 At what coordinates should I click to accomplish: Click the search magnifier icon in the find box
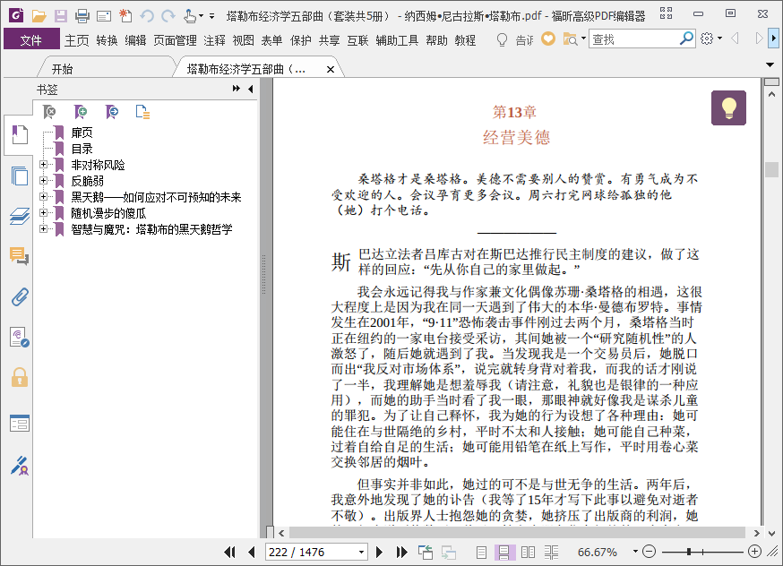(x=686, y=38)
